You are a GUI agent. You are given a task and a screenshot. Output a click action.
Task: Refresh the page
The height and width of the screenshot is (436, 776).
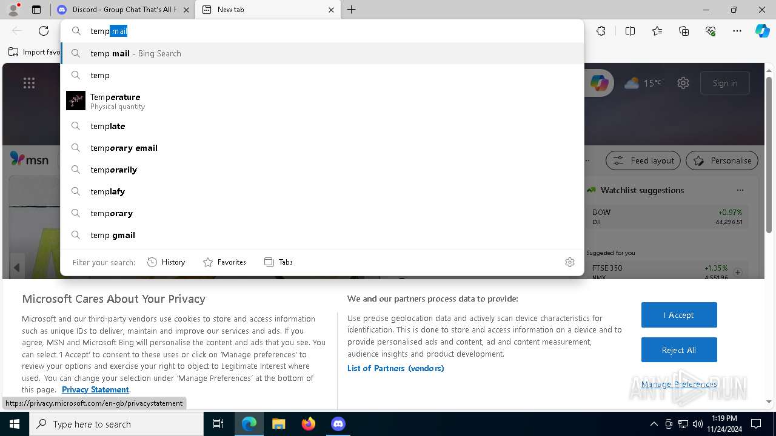[44, 31]
